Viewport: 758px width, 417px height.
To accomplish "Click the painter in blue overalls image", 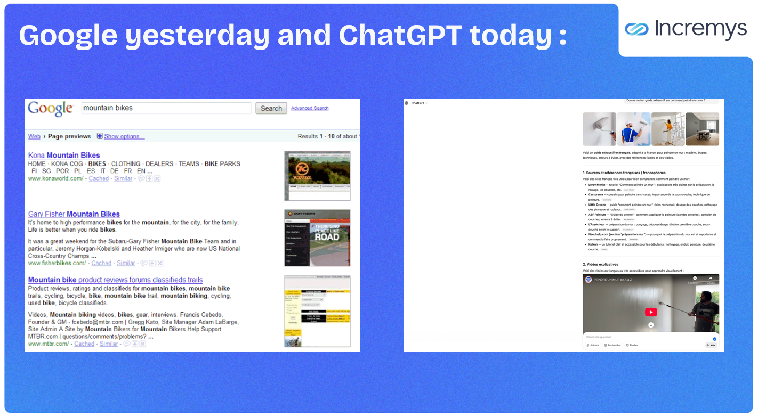I will coord(634,129).
